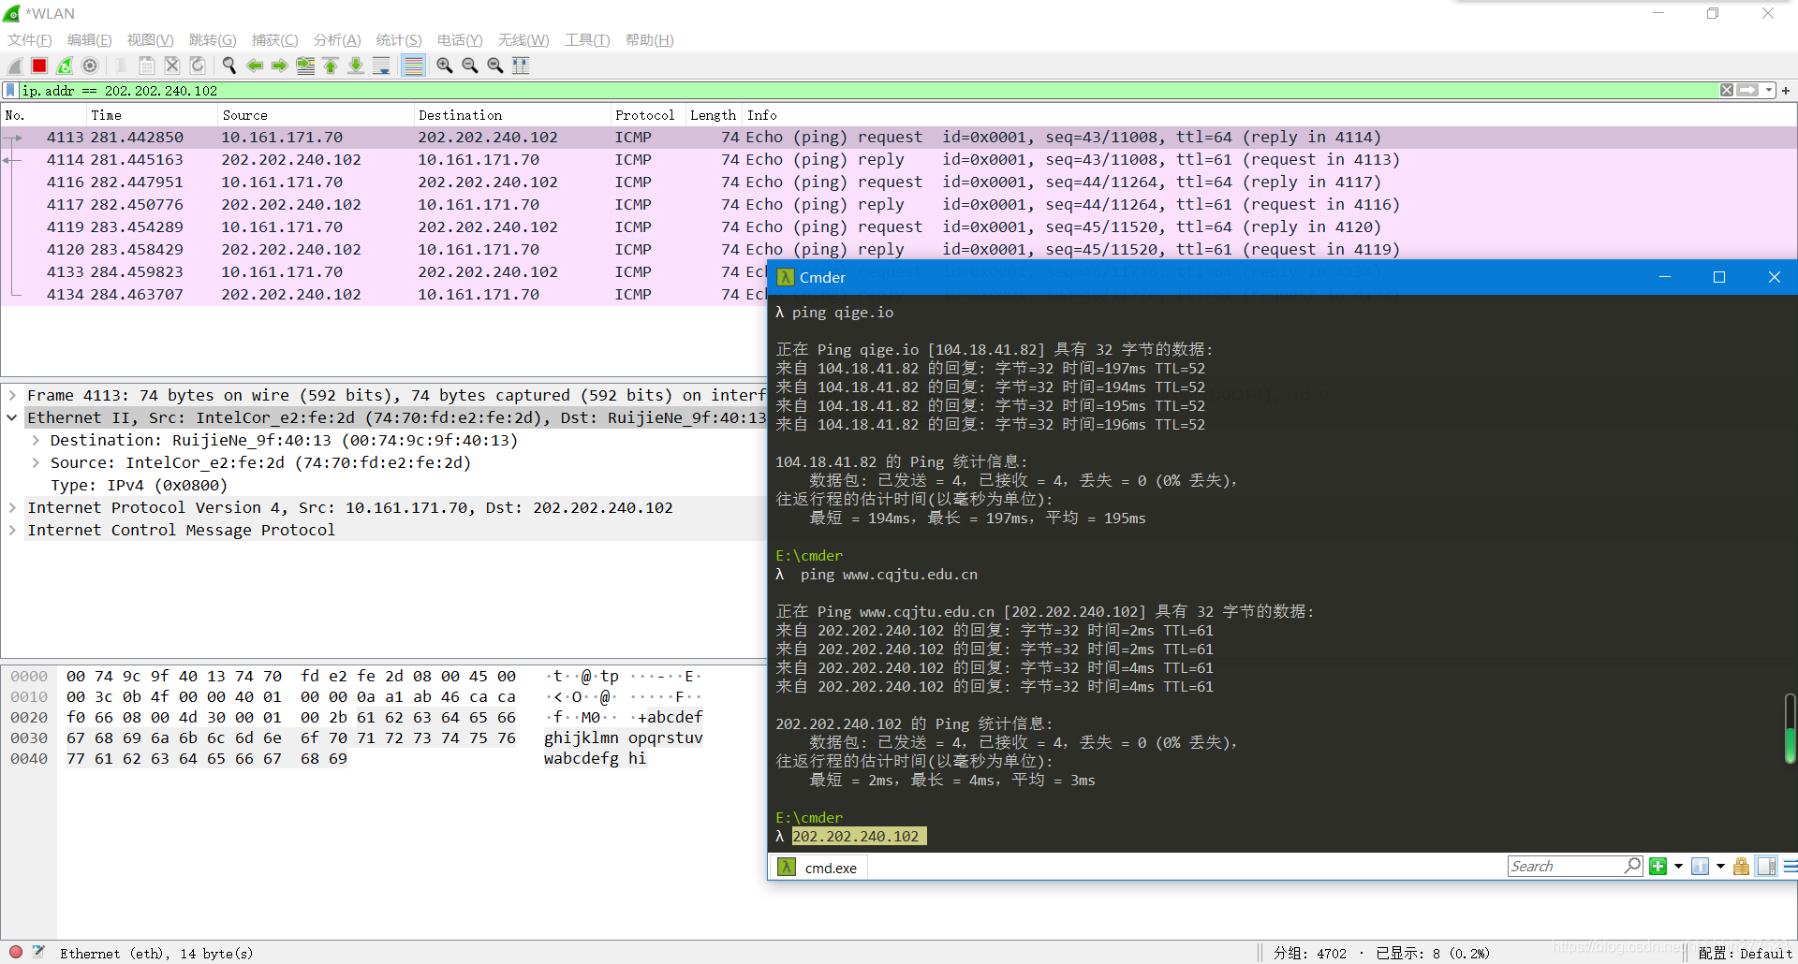1798x964 pixels.
Task: Toggle auto-scroll during live capture
Action: click(381, 66)
